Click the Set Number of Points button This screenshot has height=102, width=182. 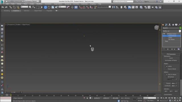pos(171,60)
